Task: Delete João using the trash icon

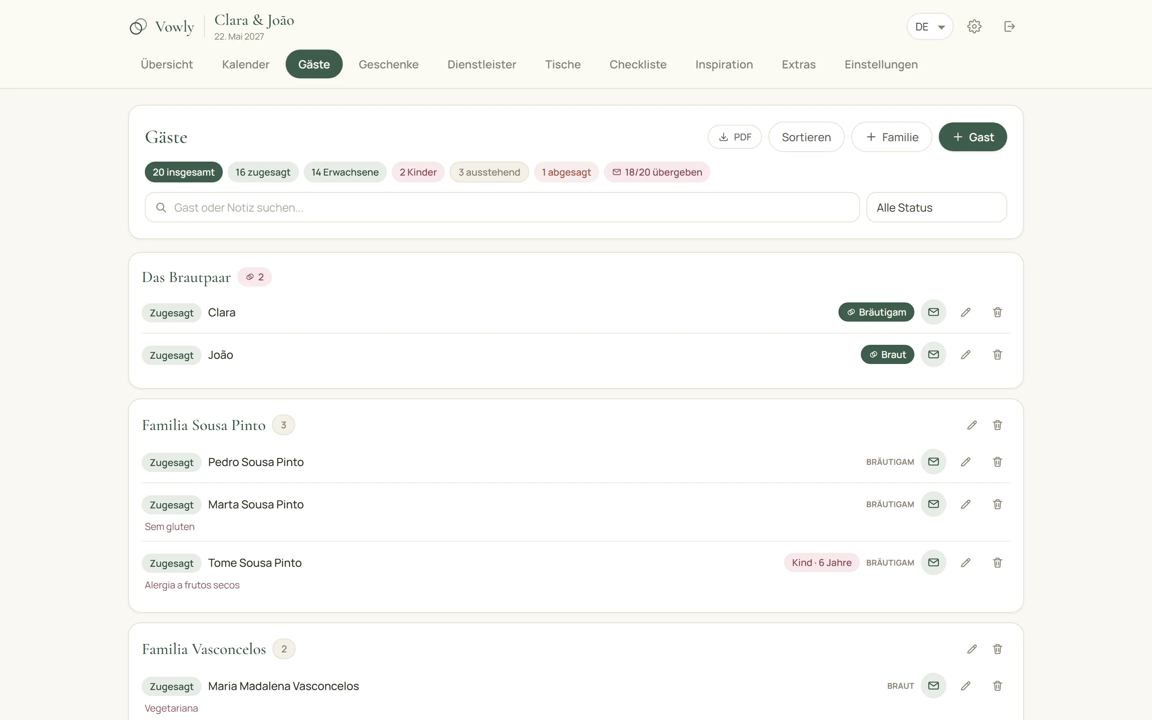Action: click(x=997, y=355)
